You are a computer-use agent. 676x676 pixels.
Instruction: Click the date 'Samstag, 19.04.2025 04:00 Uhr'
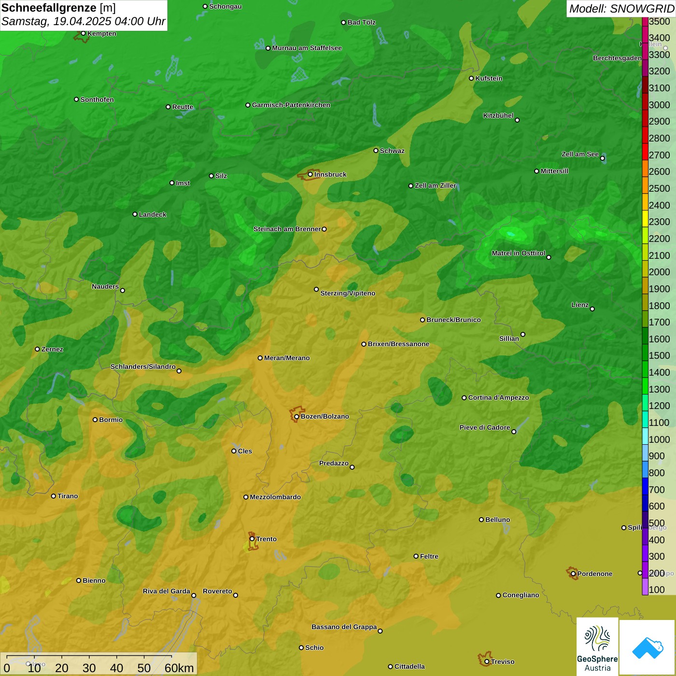(84, 22)
